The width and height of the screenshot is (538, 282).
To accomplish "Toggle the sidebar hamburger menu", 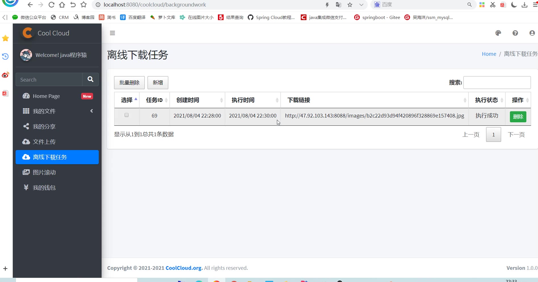I will [112, 33].
